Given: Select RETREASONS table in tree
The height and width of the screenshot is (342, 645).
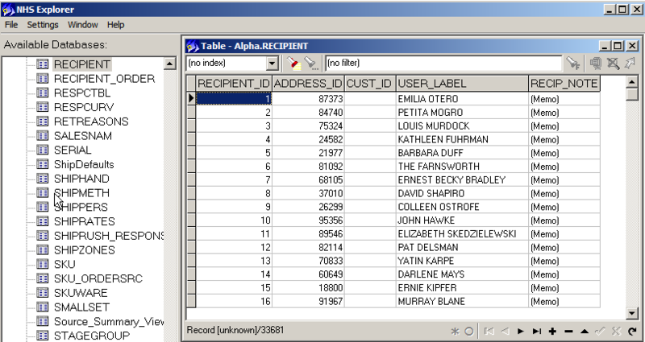Looking at the screenshot, I should coord(91,122).
